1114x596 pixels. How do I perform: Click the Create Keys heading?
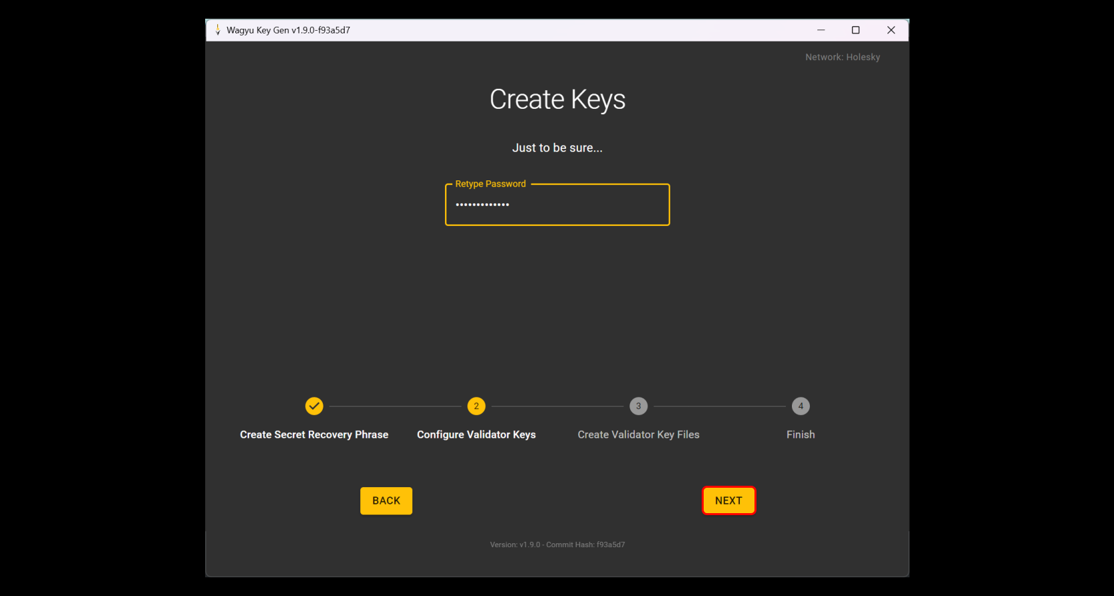(557, 100)
